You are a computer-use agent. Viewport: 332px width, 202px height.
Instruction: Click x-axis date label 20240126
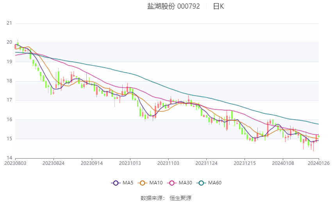click(319, 163)
